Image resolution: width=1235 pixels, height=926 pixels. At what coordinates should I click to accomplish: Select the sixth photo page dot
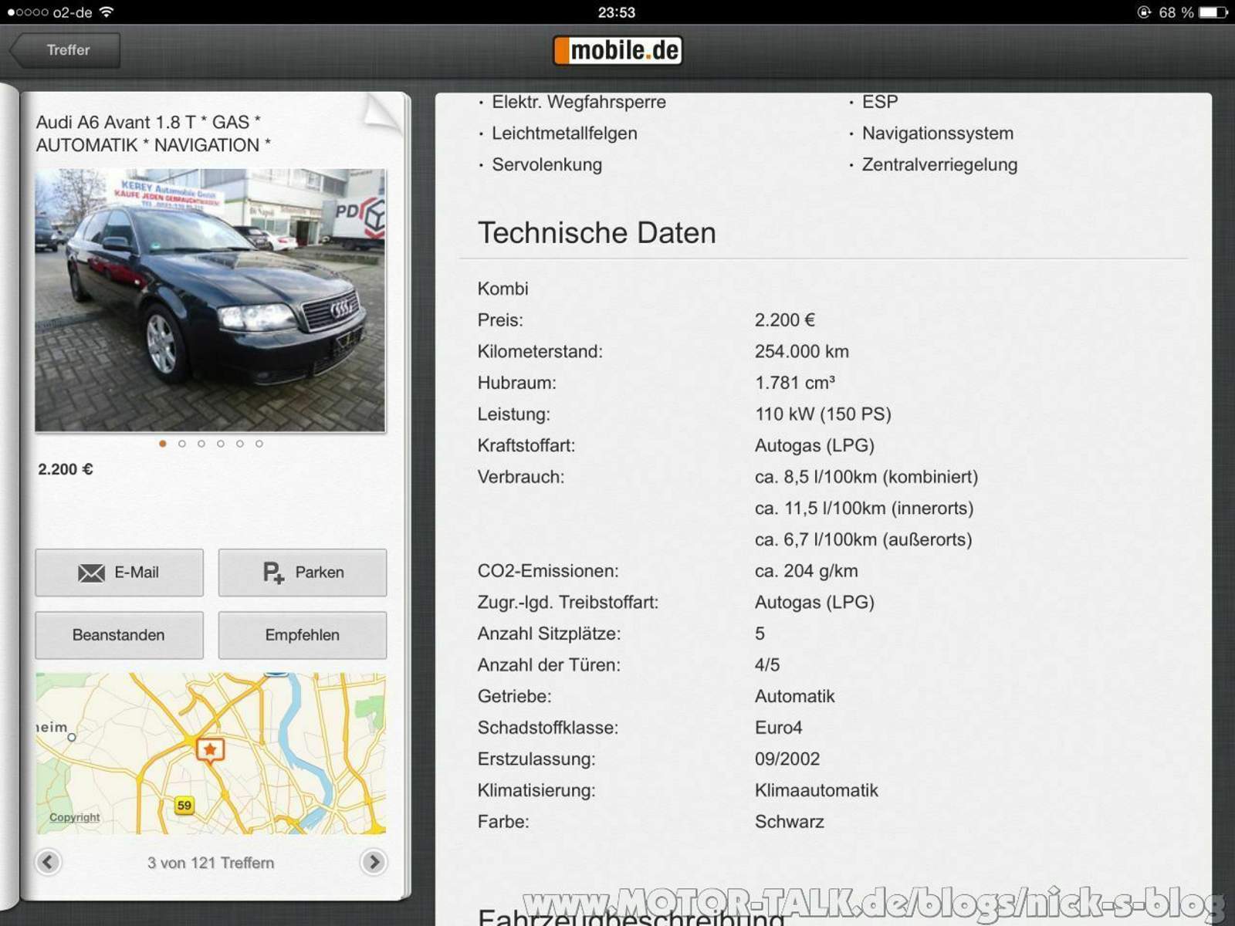[259, 444]
